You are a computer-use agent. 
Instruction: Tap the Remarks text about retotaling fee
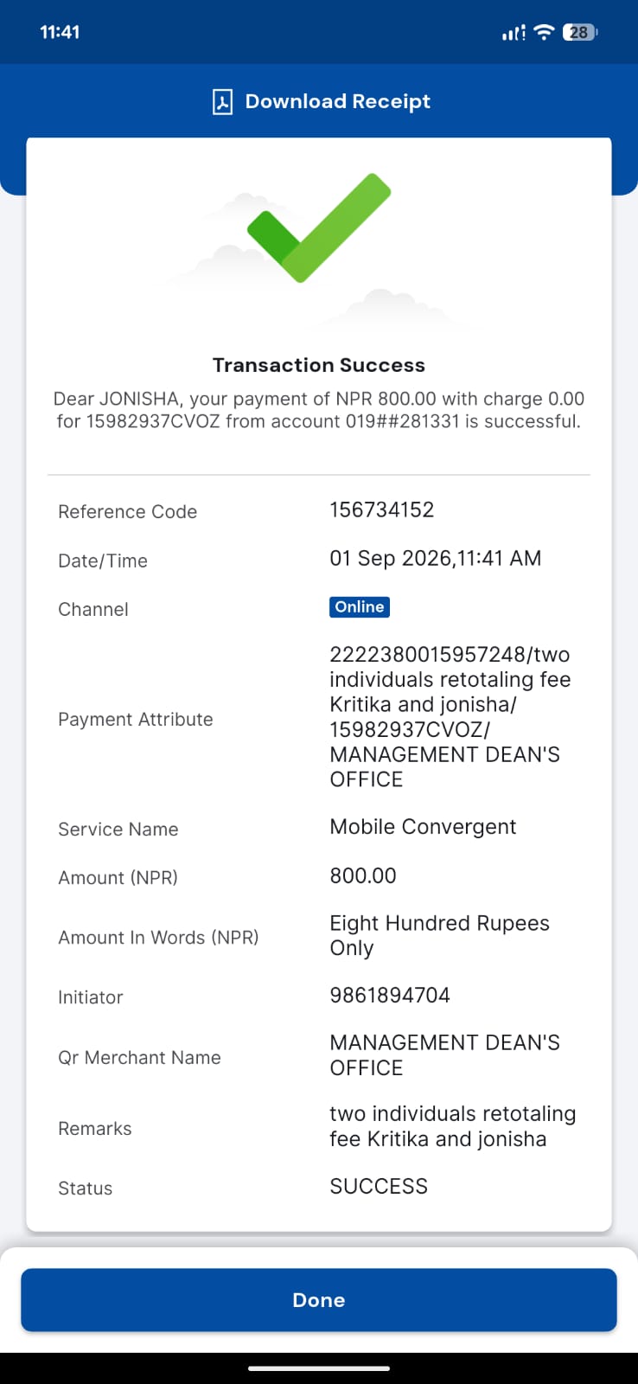(x=452, y=1126)
